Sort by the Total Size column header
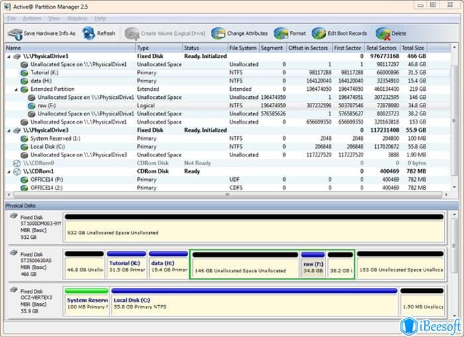Image resolution: width=464 pixels, height=337 pixels. pos(414,48)
